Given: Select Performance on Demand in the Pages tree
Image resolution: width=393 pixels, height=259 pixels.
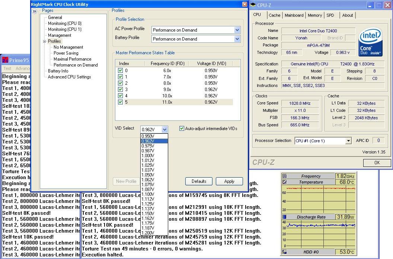Looking at the screenshot, I should coord(76,65).
